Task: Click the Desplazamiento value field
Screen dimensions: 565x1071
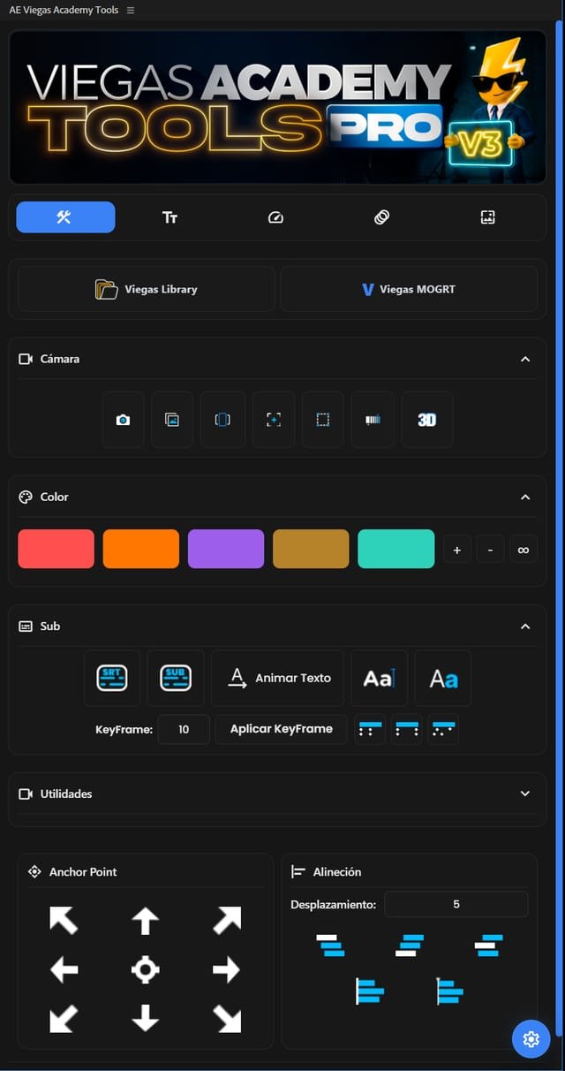Action: [456, 904]
